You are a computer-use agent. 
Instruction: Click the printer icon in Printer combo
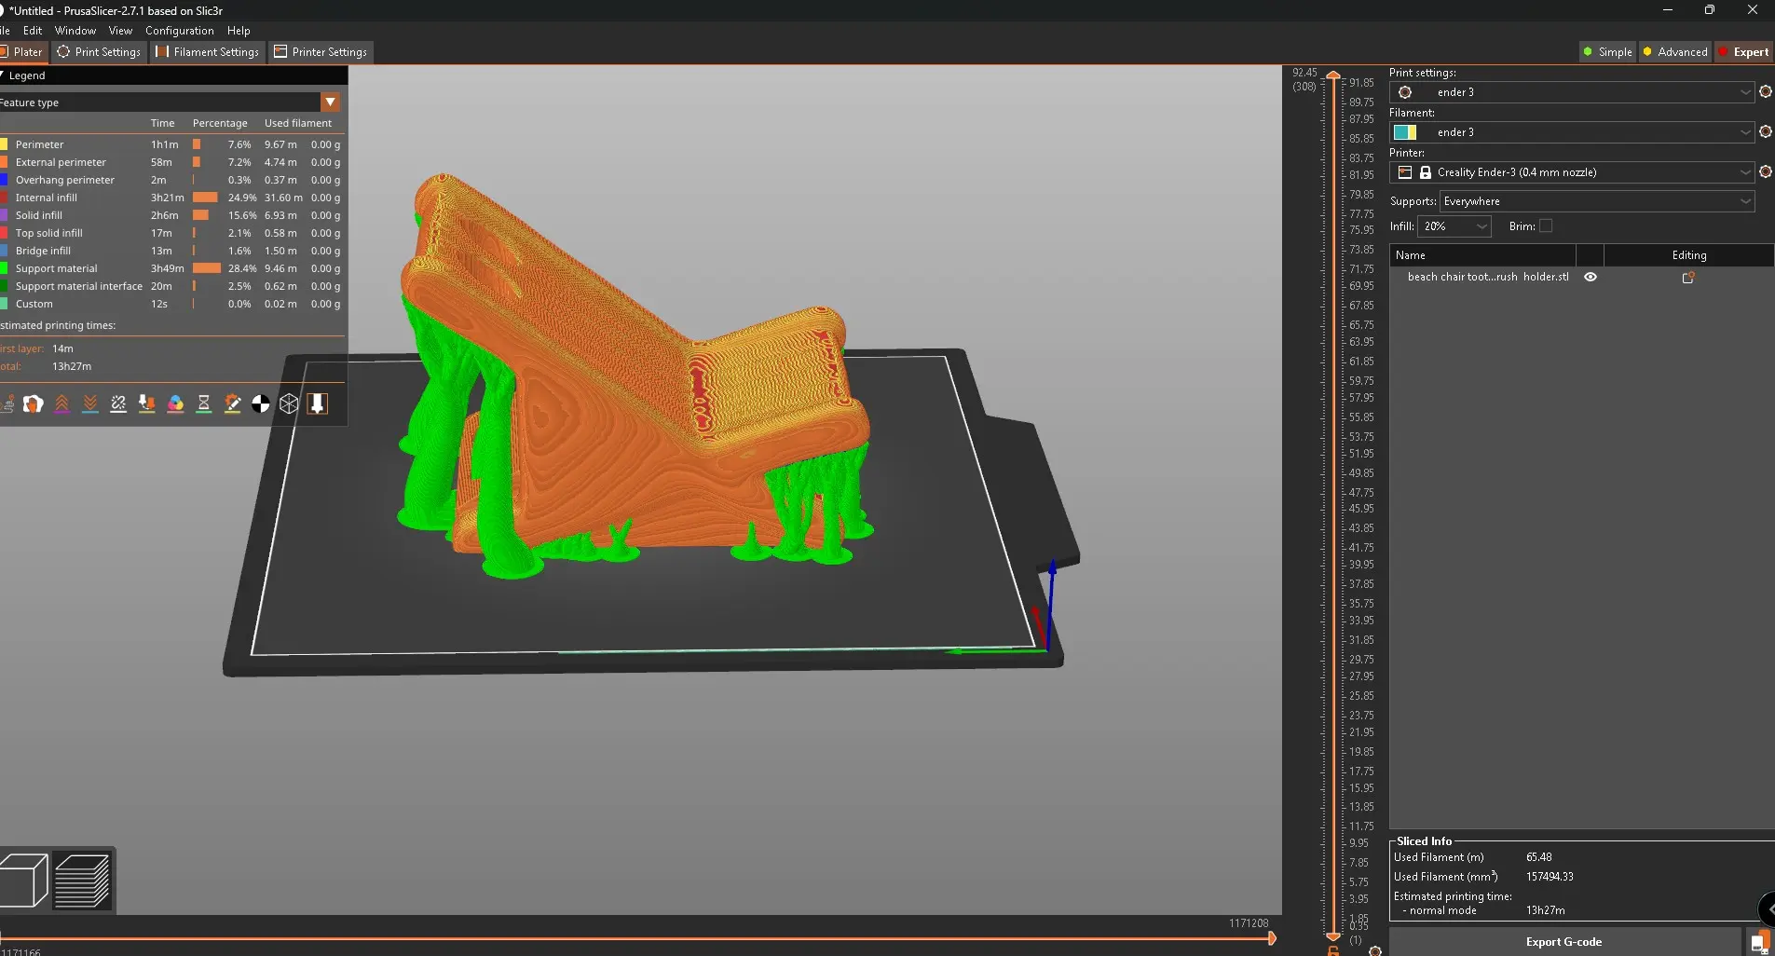click(x=1405, y=172)
